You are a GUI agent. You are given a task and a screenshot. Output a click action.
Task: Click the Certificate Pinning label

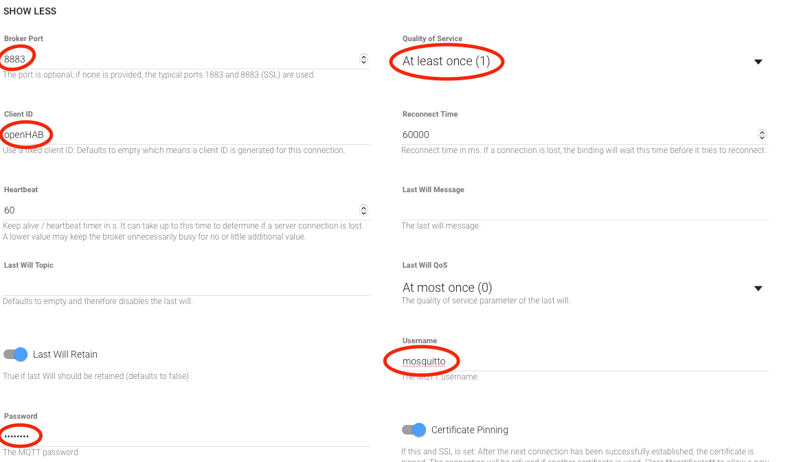click(470, 430)
